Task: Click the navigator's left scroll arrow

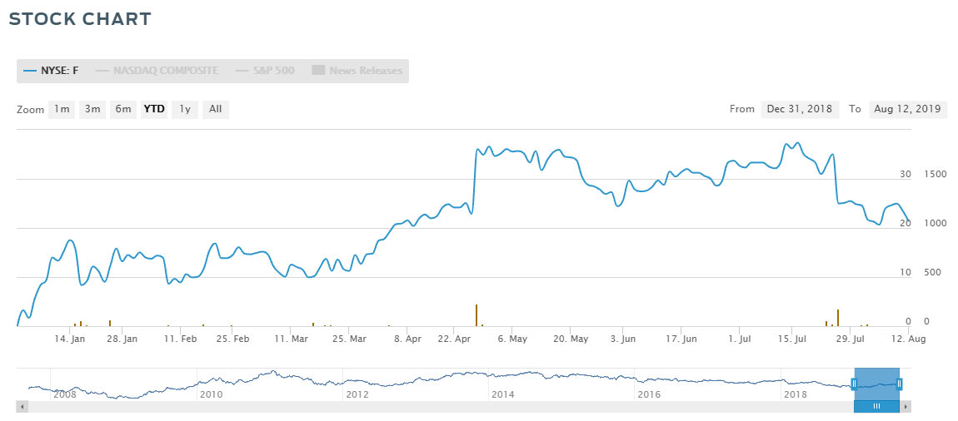Action: pyautogui.click(x=22, y=407)
